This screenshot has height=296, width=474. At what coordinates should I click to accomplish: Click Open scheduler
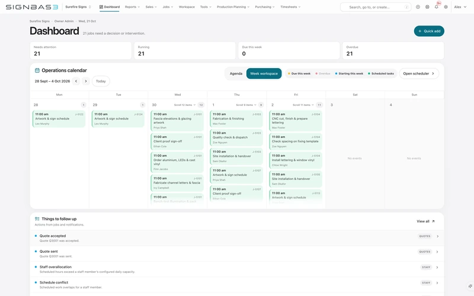tap(419, 73)
